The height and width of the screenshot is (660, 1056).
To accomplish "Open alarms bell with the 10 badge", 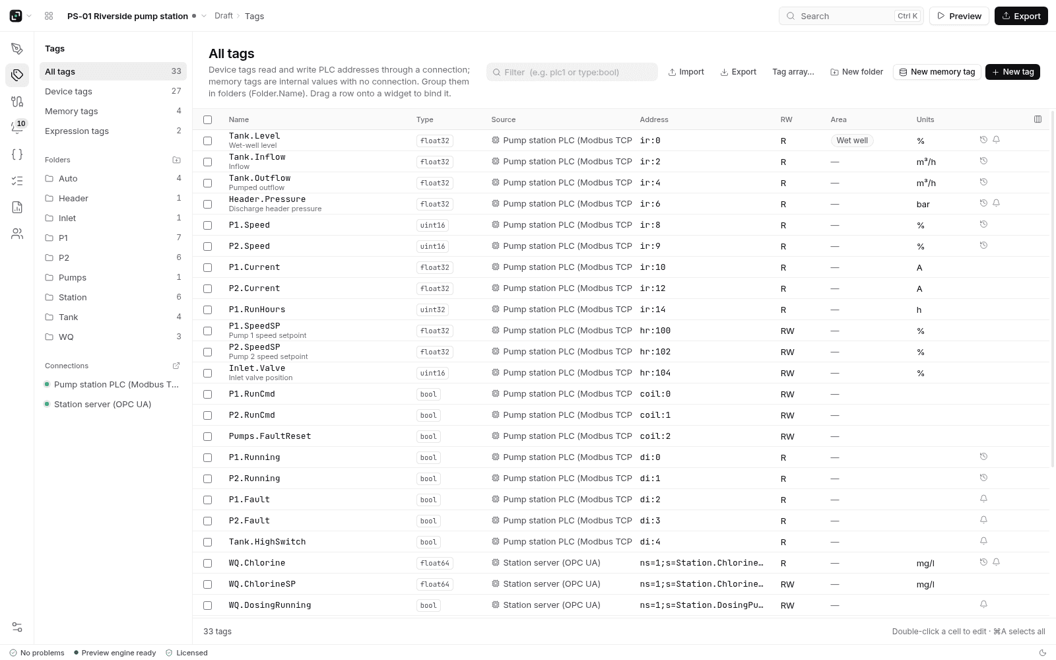I will click(x=17, y=128).
